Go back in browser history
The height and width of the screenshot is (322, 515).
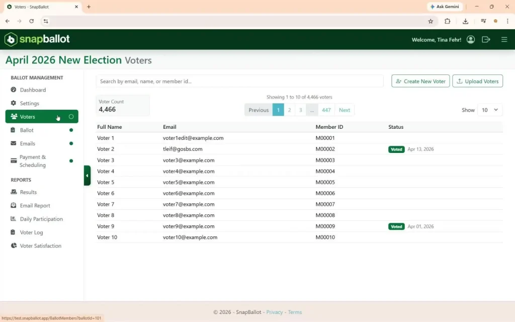pos(7,21)
